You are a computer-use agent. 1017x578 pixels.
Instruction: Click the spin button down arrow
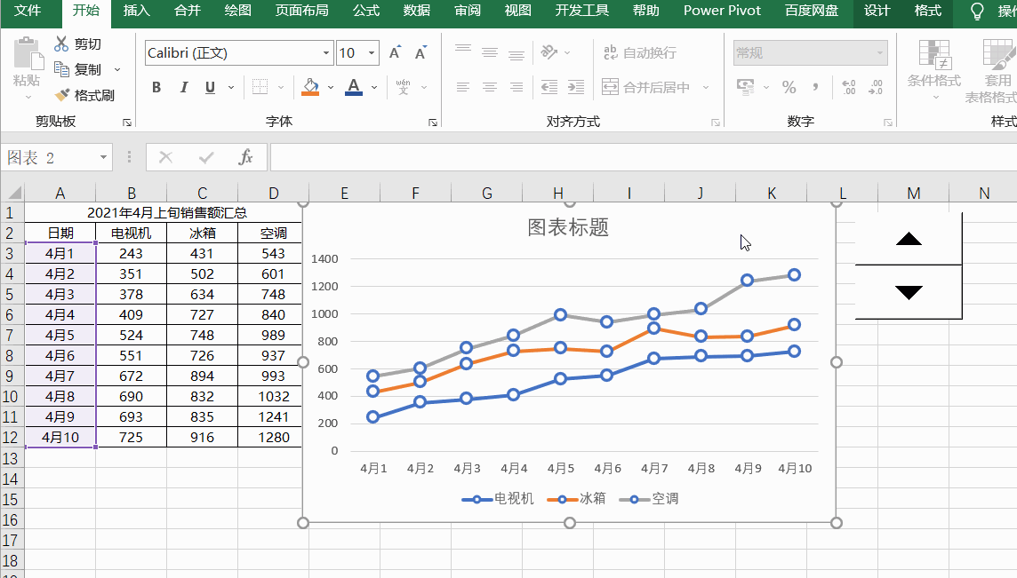[x=909, y=292]
